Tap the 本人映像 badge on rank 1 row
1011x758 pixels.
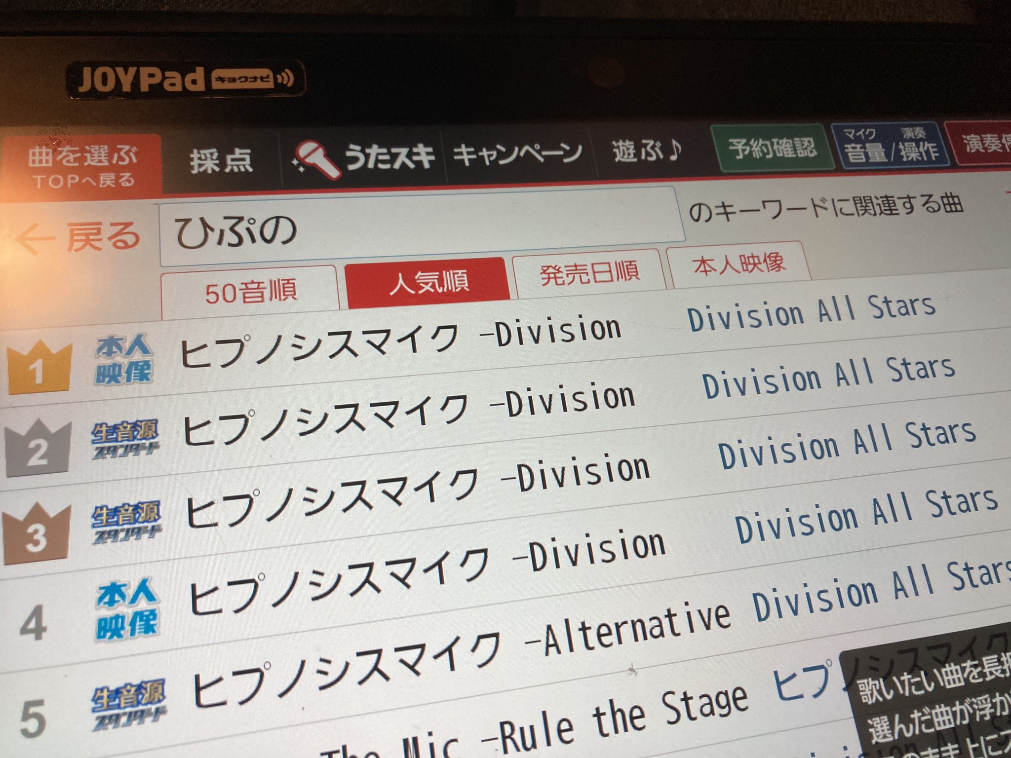[x=123, y=360]
